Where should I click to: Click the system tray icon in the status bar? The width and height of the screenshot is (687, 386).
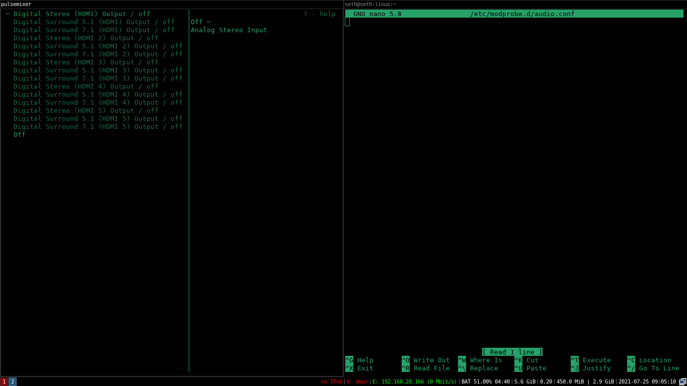click(x=682, y=381)
